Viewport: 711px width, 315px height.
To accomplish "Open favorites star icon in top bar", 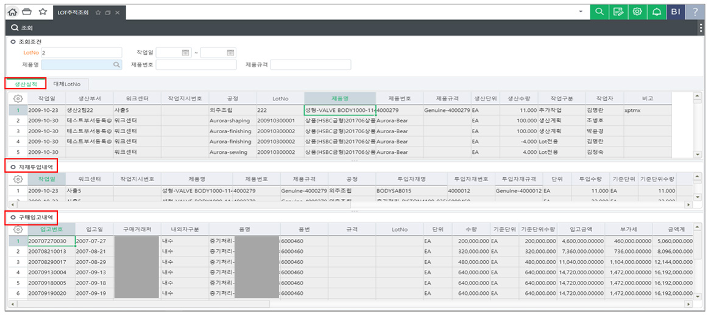I will click(x=43, y=12).
